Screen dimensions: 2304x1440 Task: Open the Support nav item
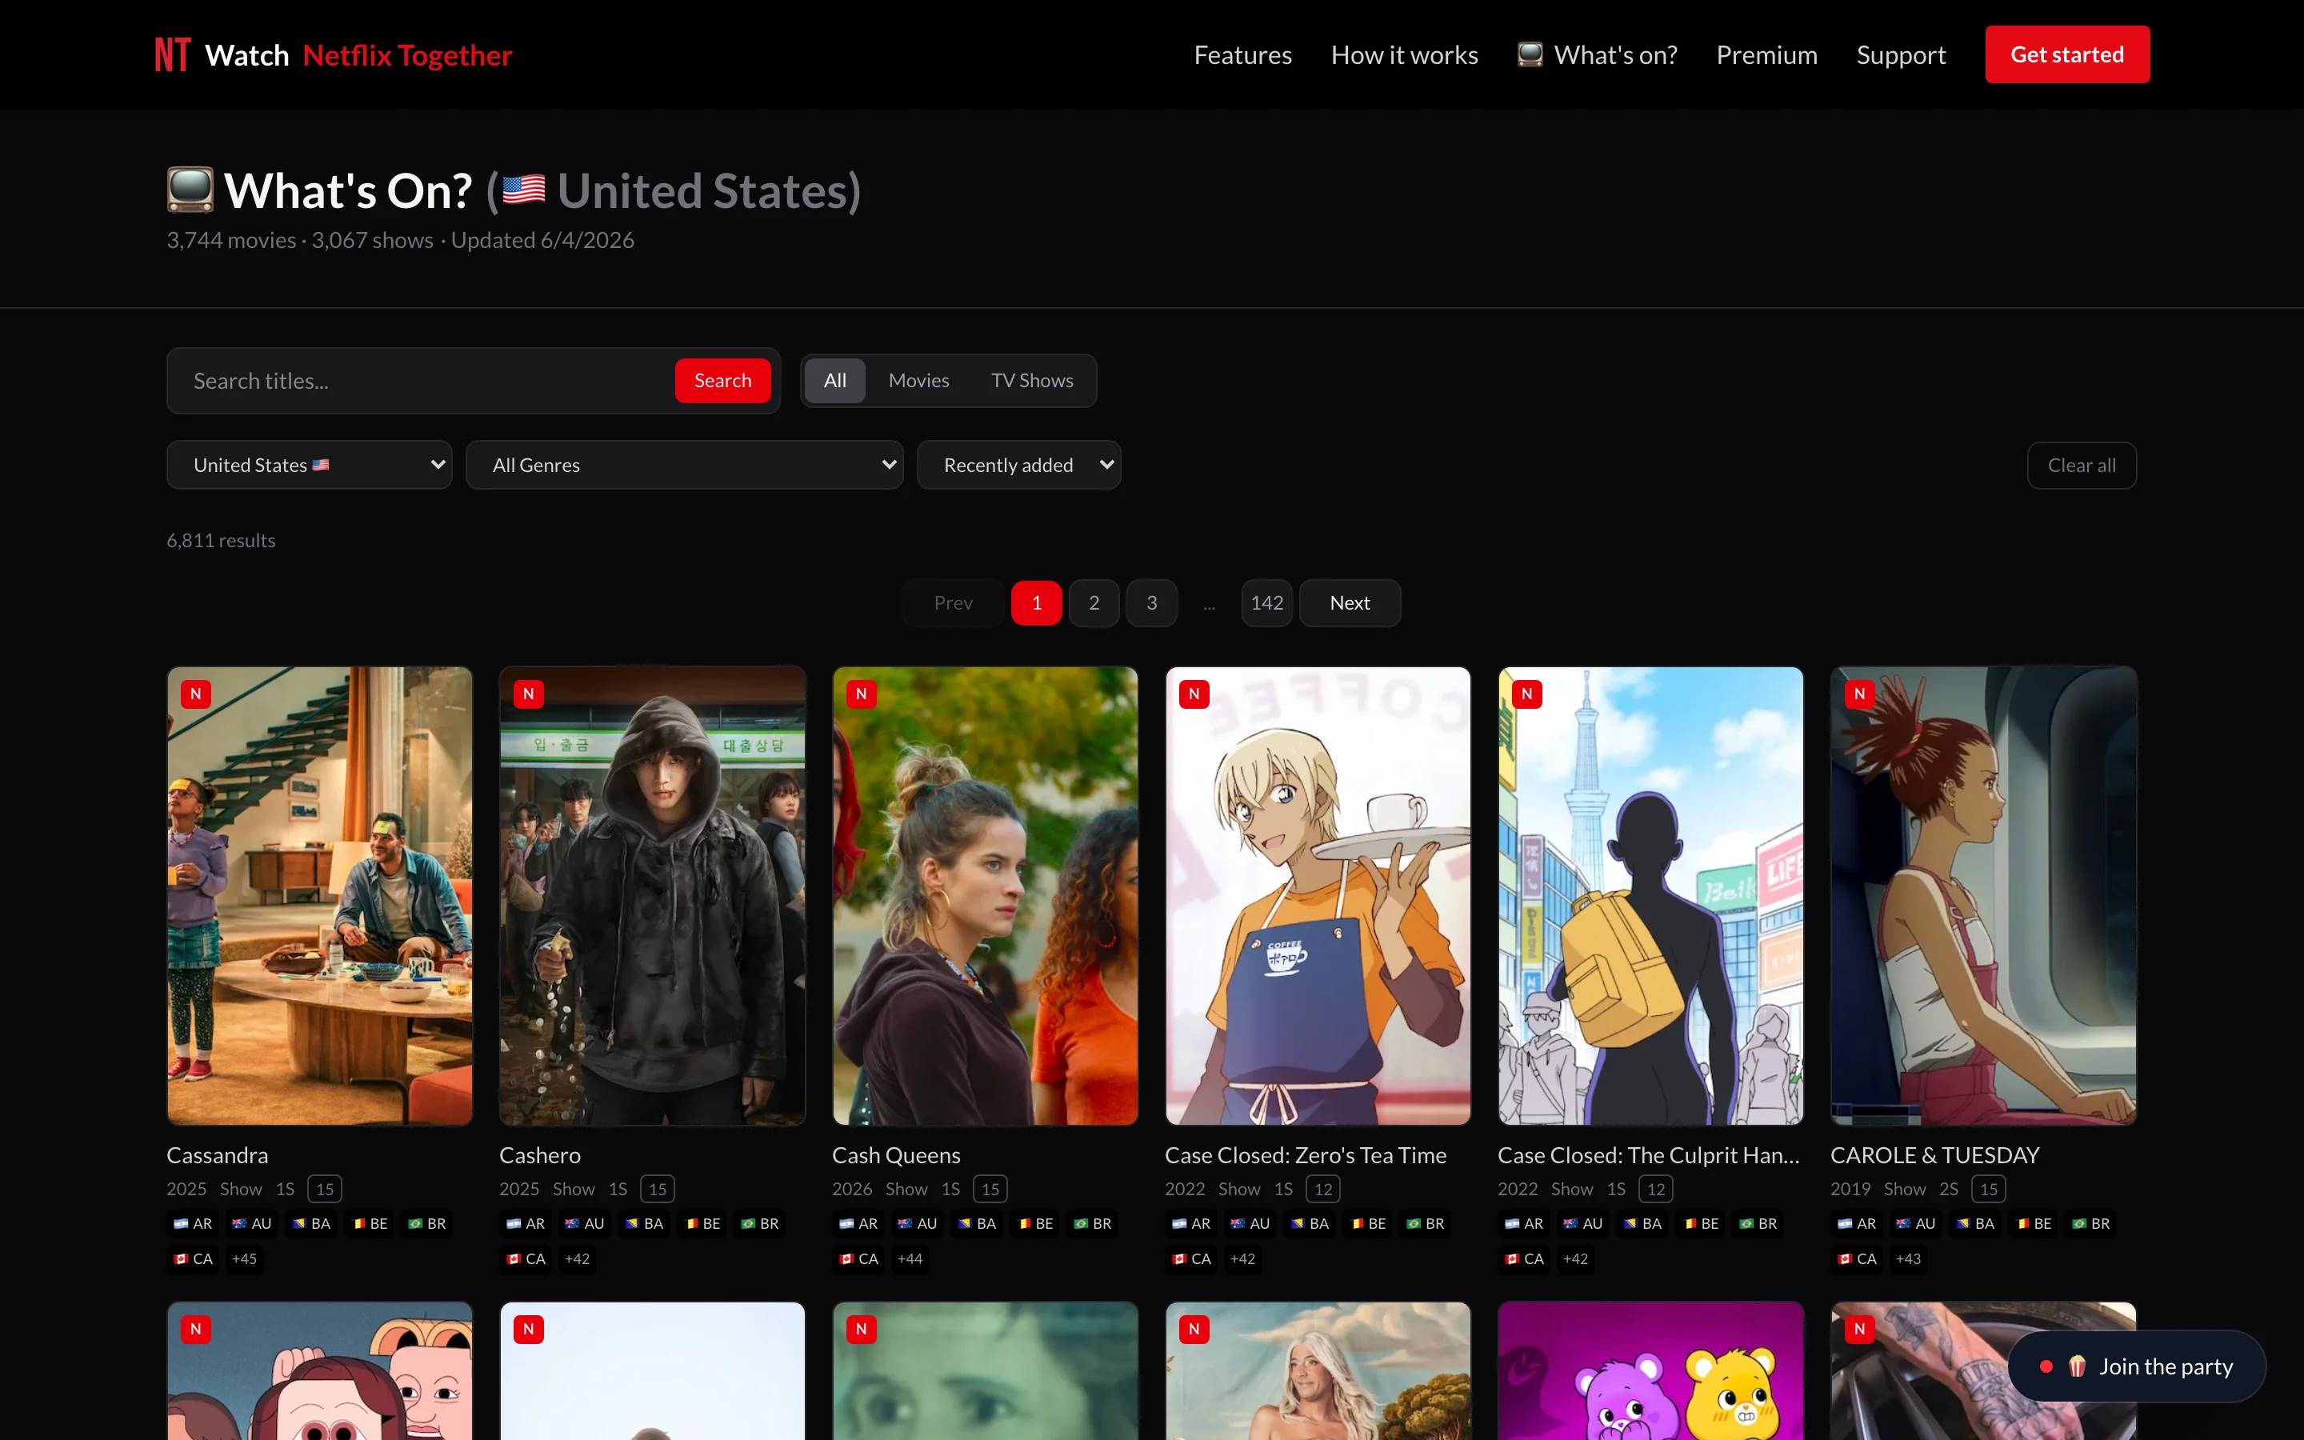point(1900,55)
